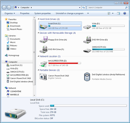Open Desktop in Favorites

tap(14, 22)
